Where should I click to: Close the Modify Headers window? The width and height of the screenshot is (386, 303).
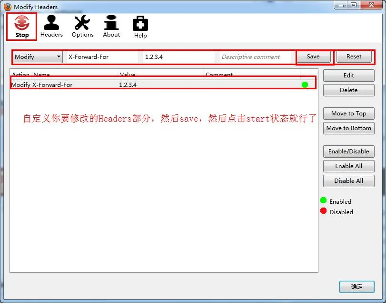click(x=371, y=5)
